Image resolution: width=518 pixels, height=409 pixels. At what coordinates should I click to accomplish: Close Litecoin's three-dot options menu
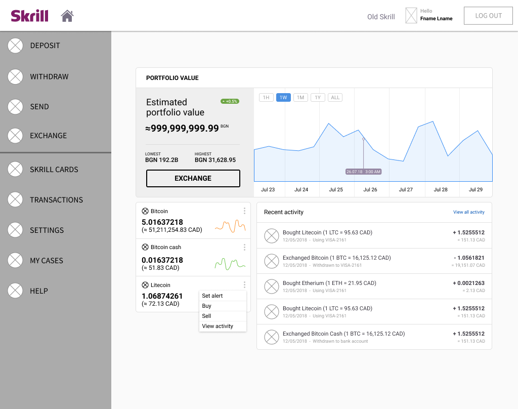tap(244, 284)
